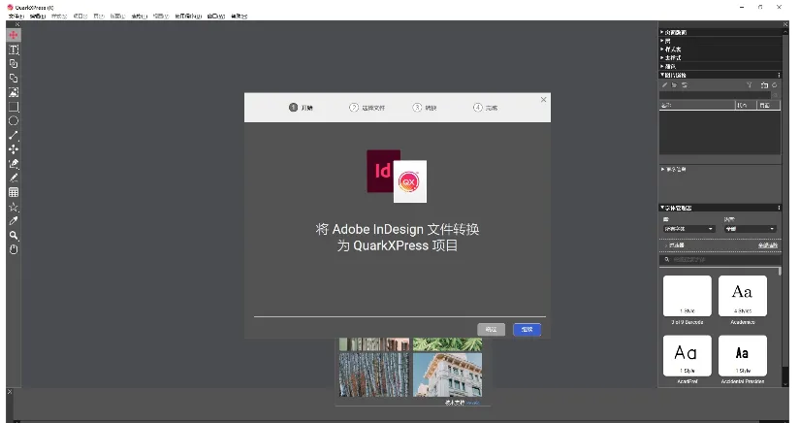Expand the collapsed section below the image list
The image size is (800, 423).
[662, 169]
